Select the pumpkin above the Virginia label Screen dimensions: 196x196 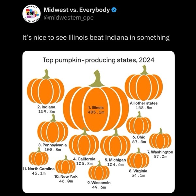138,159
